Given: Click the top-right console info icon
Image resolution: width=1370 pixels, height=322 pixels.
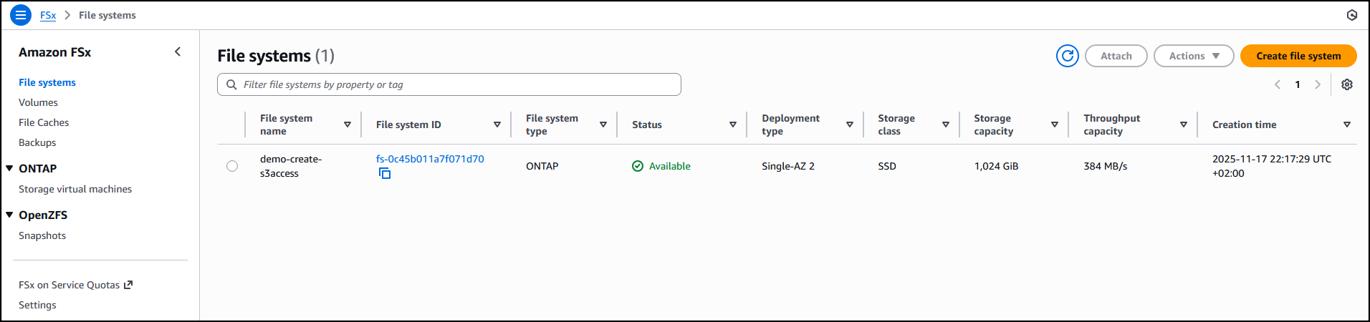Looking at the screenshot, I should click(x=1351, y=15).
